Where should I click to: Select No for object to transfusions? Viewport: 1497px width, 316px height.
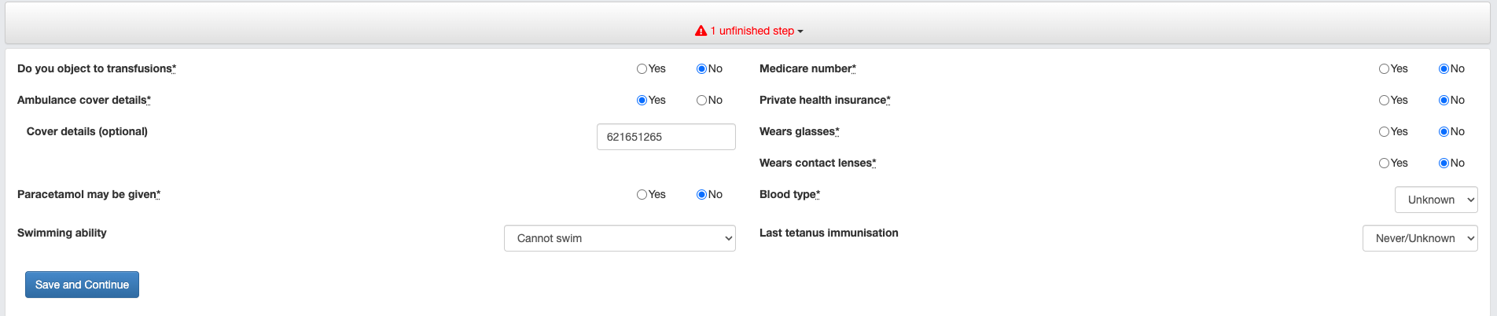[701, 69]
